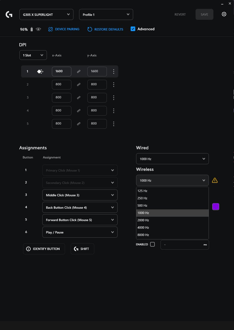Click x-Axis DPI field in row 4
The height and width of the screenshot is (330, 234).
(61, 111)
